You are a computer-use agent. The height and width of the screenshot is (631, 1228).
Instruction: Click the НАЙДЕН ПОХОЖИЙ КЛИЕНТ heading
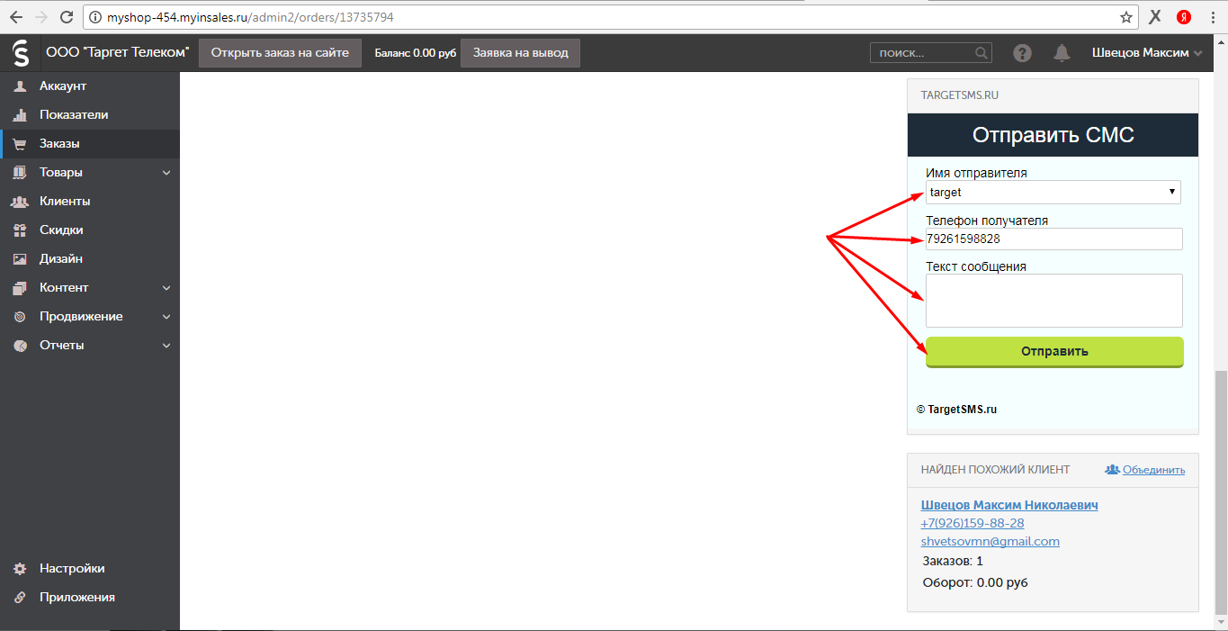click(x=995, y=470)
